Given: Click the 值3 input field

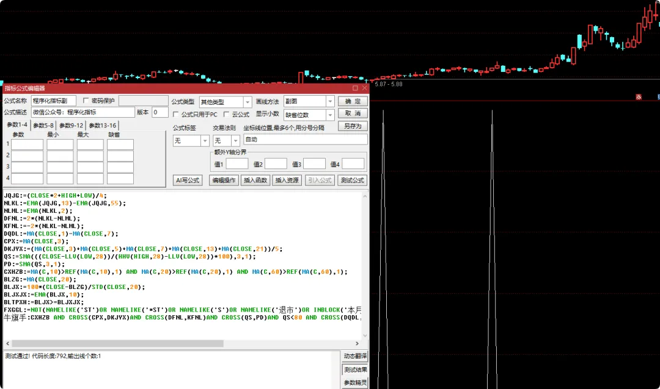Looking at the screenshot, I should click(x=315, y=164).
